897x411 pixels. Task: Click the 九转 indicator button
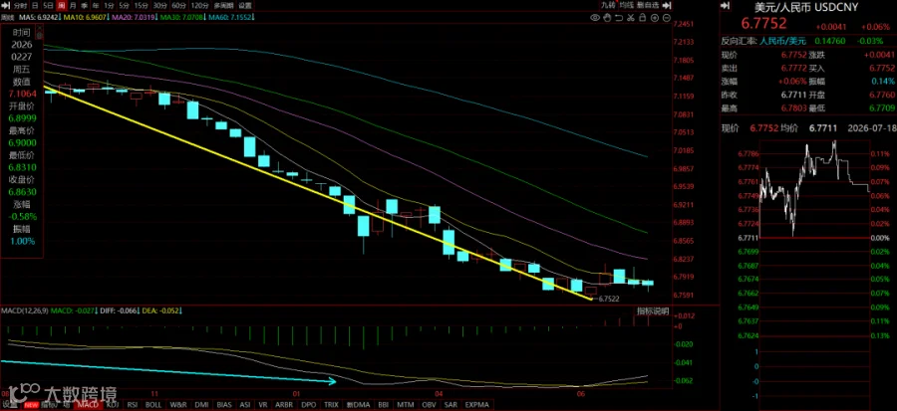click(608, 5)
